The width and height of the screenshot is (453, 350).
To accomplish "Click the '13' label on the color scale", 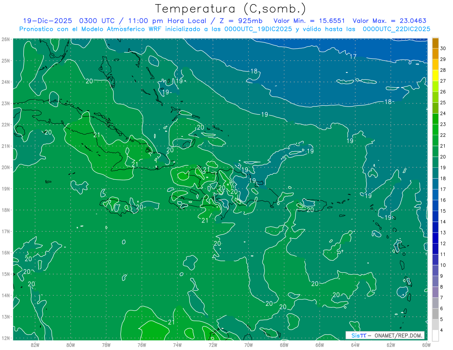I will 443,233.
